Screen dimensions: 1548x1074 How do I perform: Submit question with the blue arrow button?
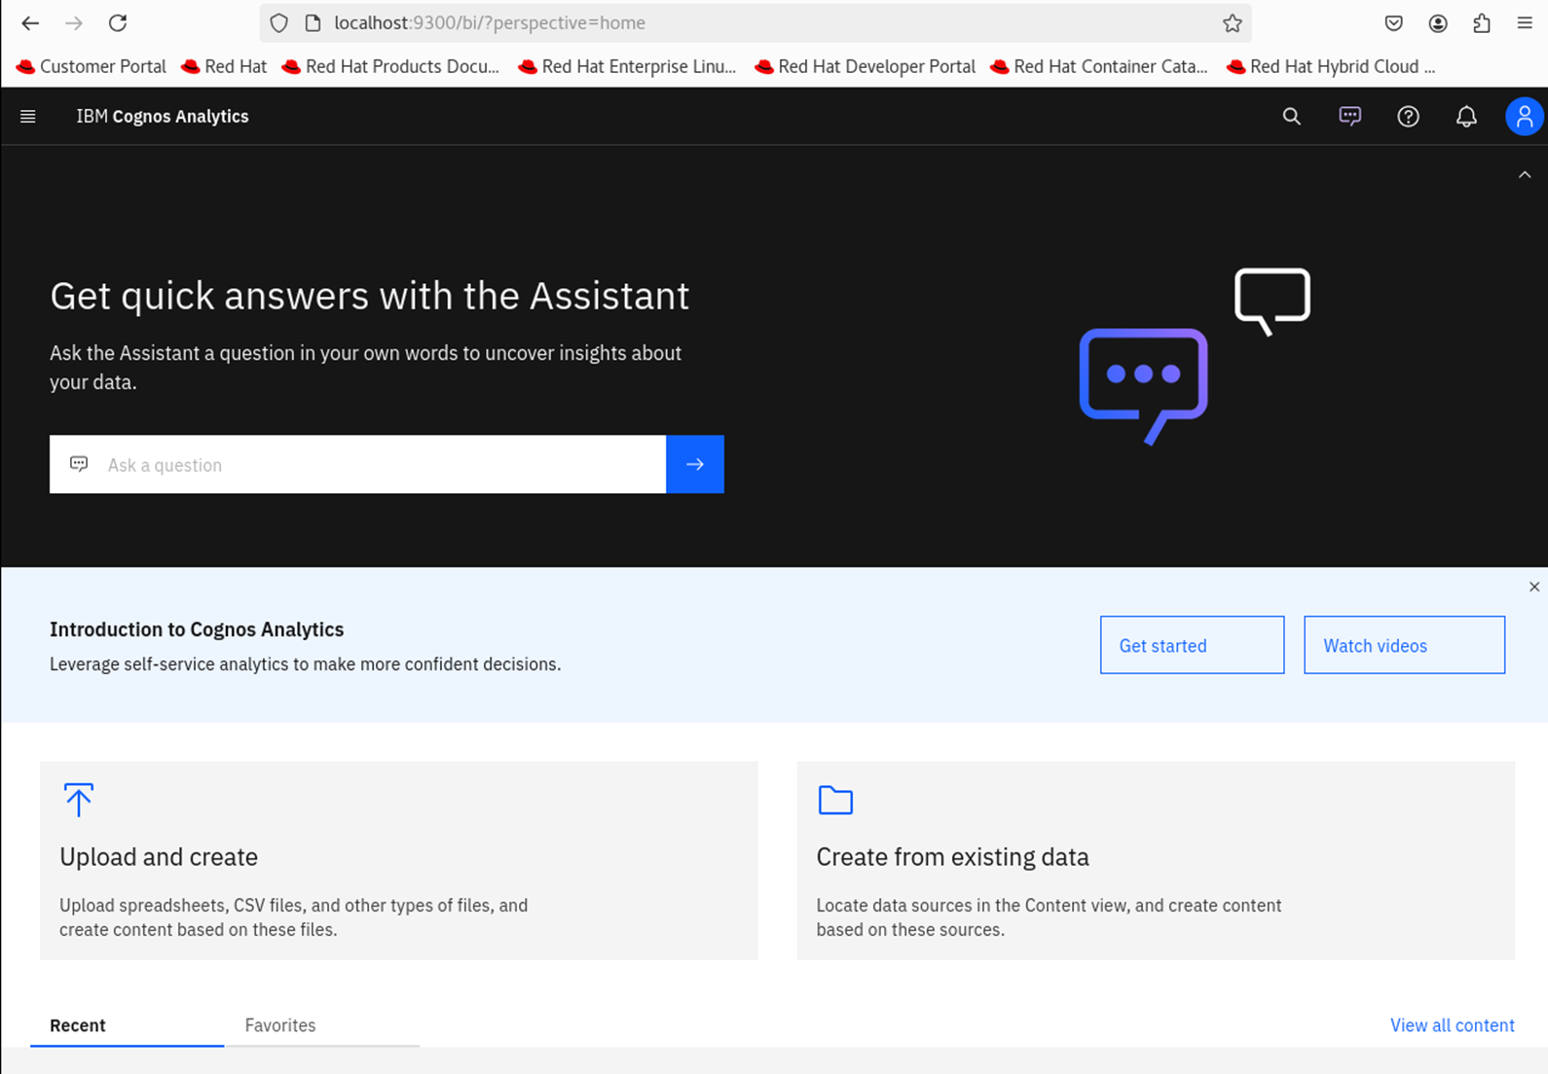tap(695, 464)
